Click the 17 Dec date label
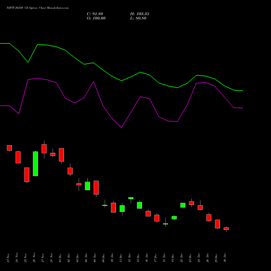This screenshot has height=271, width=271. click(x=156, y=258)
